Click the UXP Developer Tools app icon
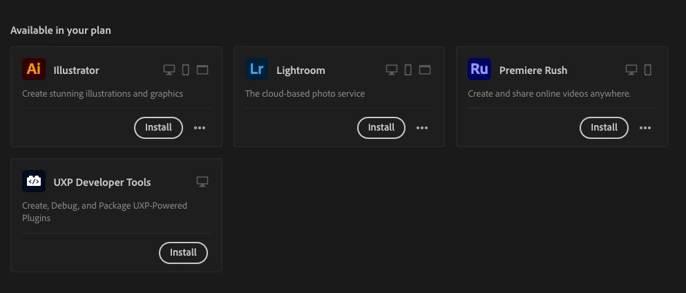686x293 pixels. 34,181
